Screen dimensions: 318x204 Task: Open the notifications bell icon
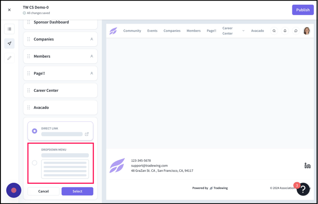coord(285,31)
